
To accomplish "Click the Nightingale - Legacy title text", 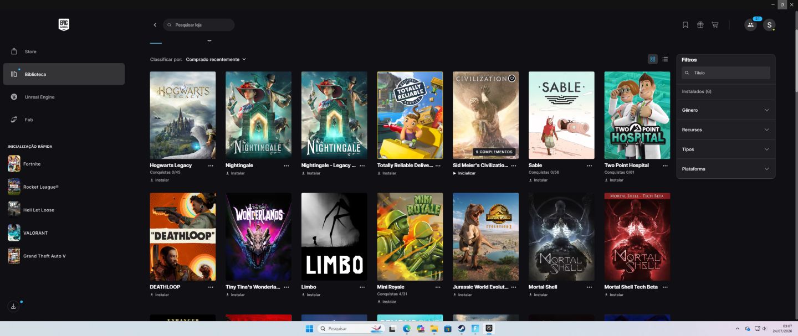I will (329, 166).
